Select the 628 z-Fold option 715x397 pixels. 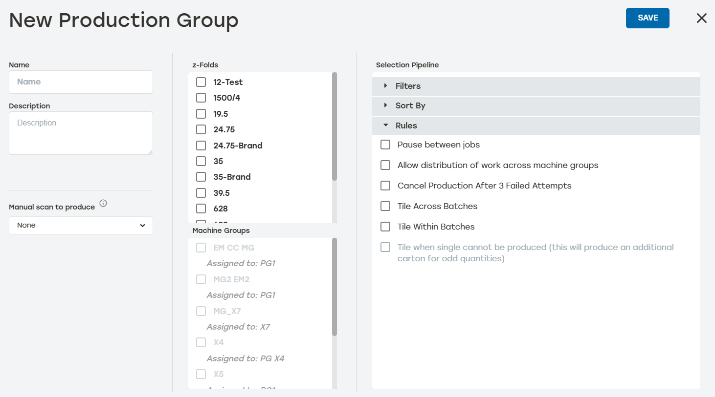(201, 209)
